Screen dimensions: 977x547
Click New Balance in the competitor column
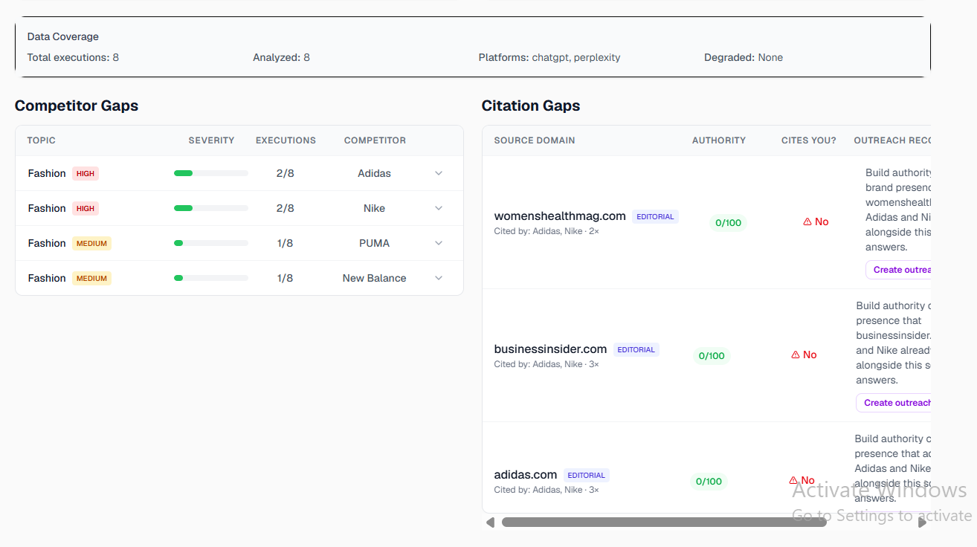pos(374,278)
